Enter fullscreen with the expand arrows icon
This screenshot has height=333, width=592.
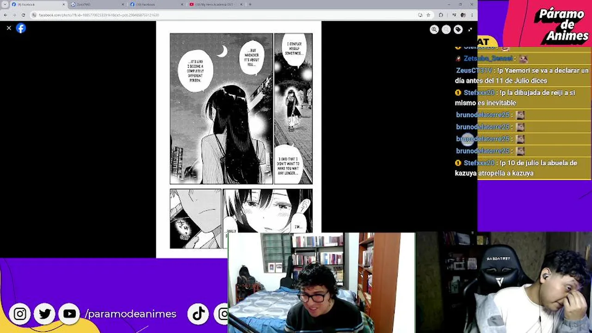tap(470, 30)
